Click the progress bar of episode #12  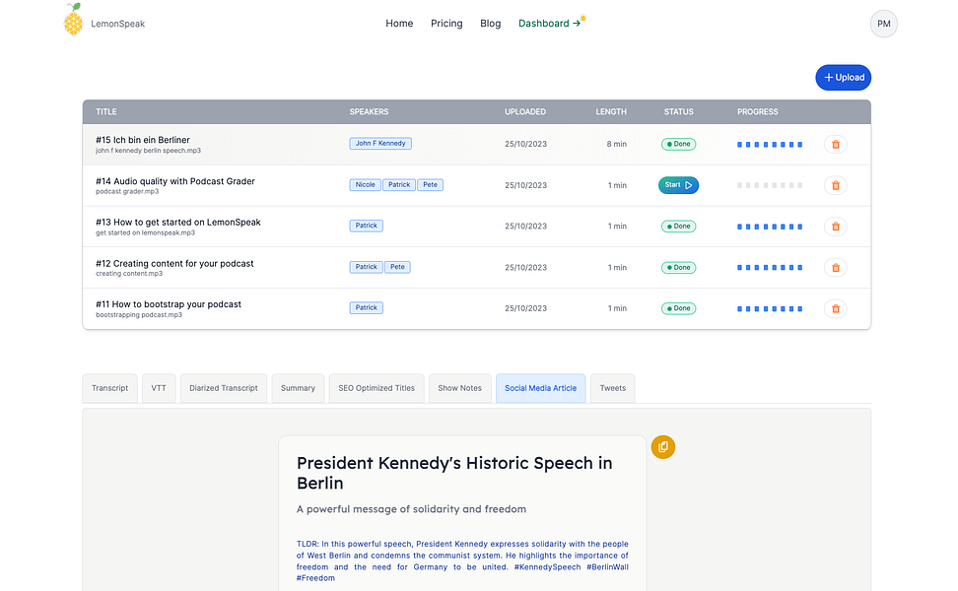(770, 267)
